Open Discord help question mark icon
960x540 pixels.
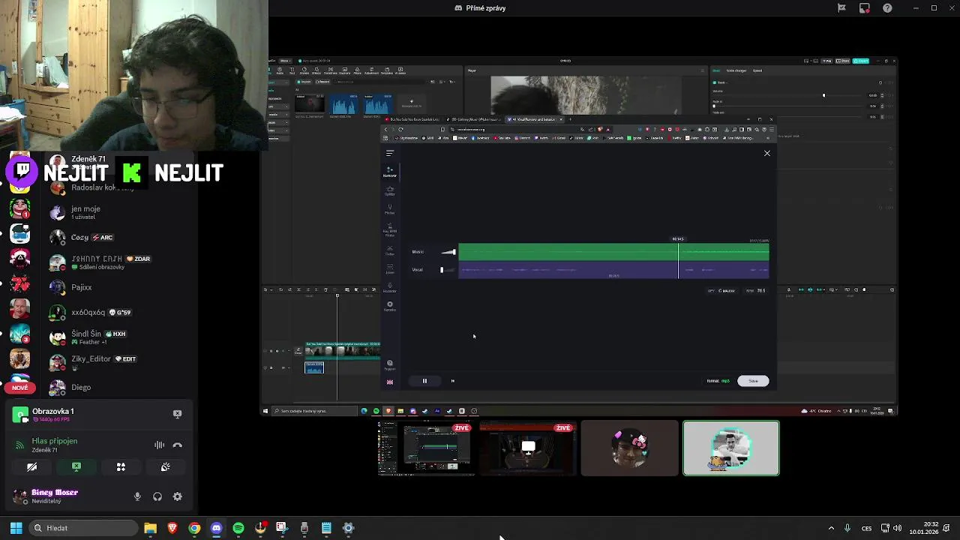[887, 8]
